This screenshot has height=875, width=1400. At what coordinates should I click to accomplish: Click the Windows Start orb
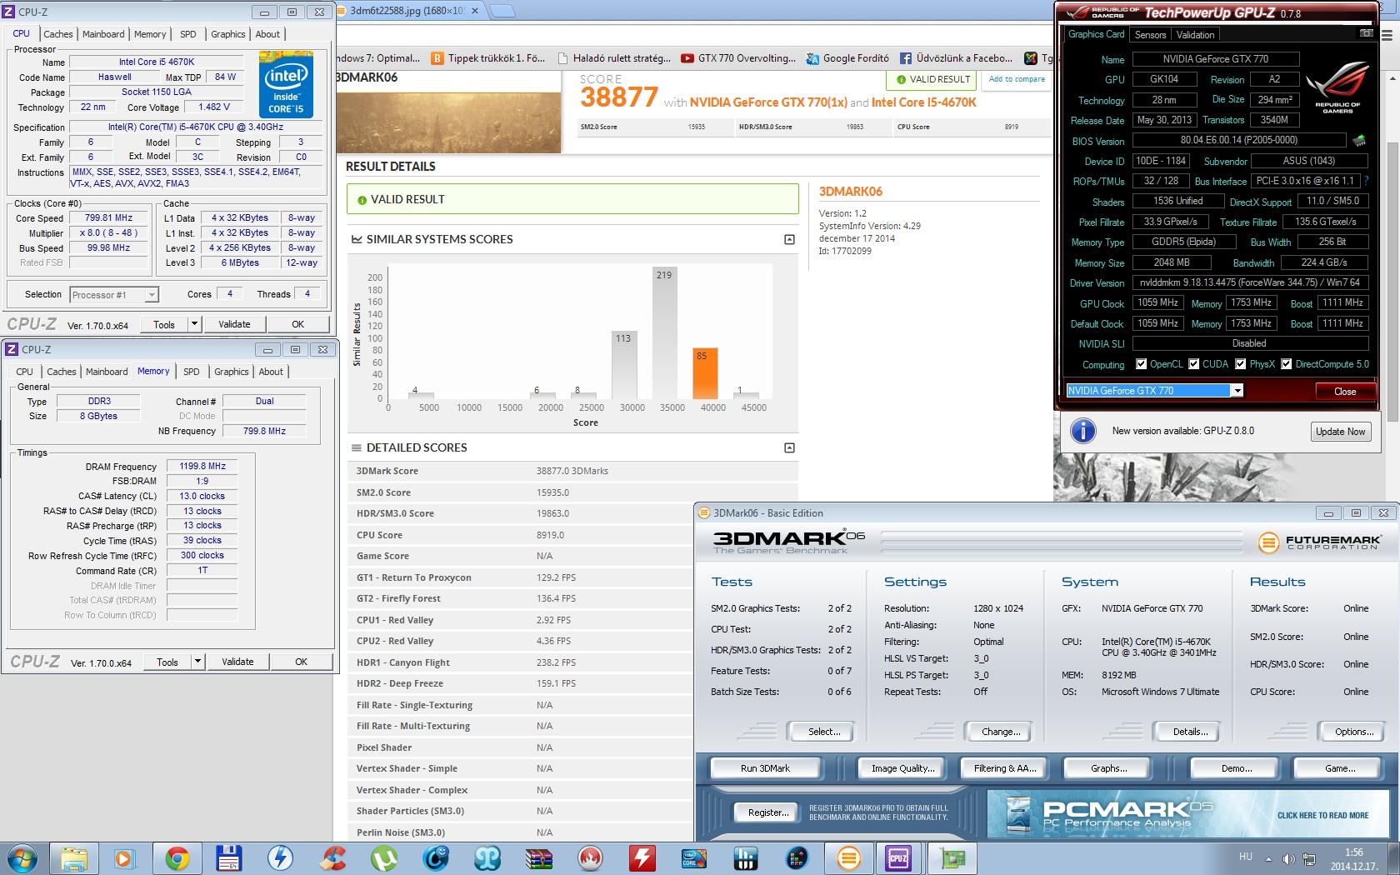tap(22, 857)
